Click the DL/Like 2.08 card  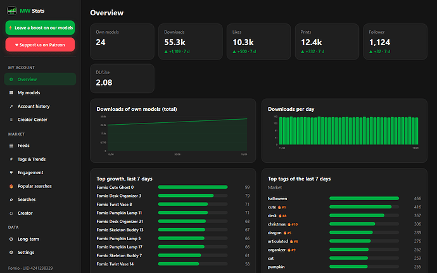122,79
